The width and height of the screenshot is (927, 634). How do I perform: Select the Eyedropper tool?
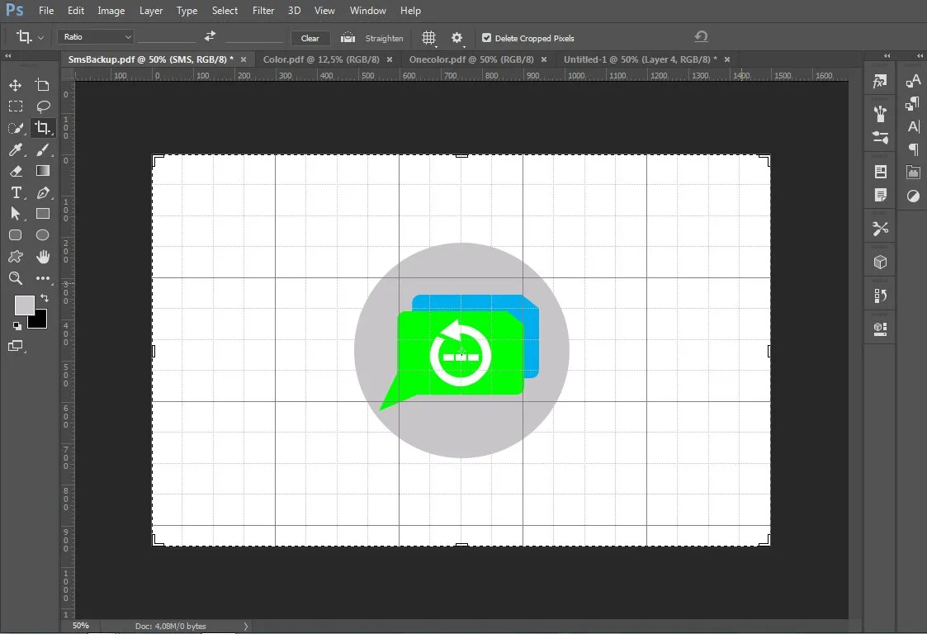(x=16, y=149)
